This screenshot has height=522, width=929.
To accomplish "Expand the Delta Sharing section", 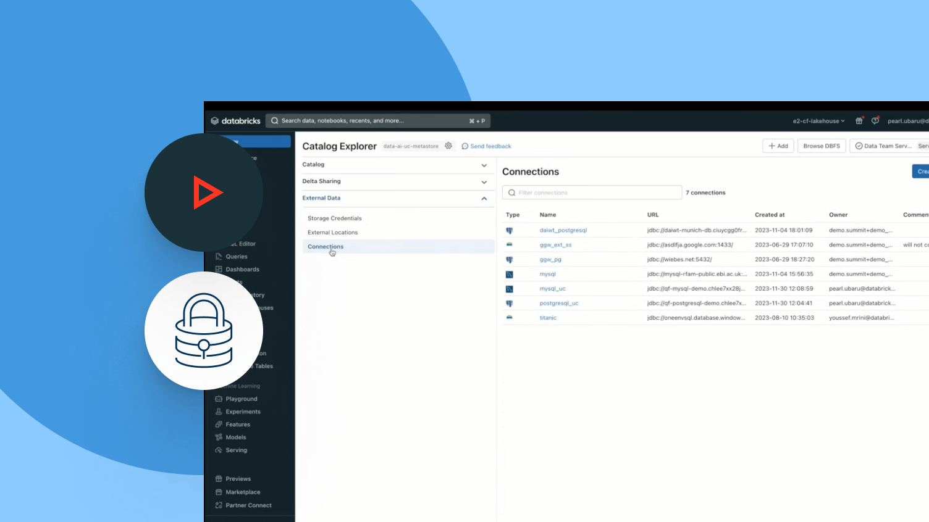I will tap(484, 182).
